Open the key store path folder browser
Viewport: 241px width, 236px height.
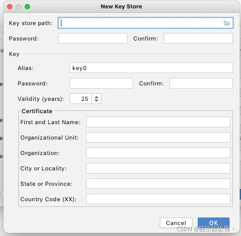pyautogui.click(x=227, y=23)
